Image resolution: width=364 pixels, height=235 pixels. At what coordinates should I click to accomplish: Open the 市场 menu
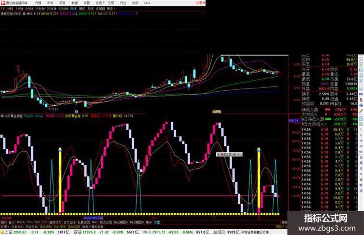pyautogui.click(x=50, y=3)
